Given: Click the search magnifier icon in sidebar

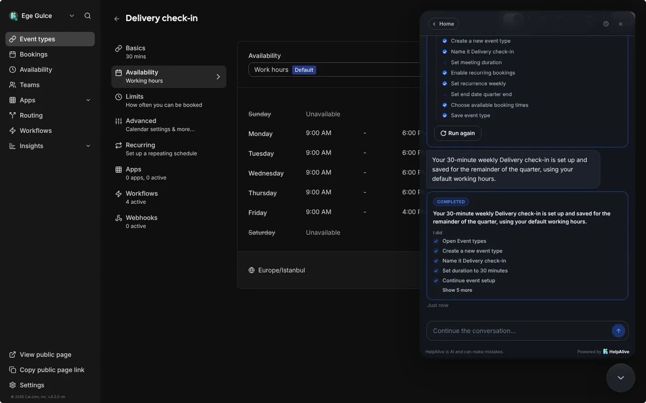Looking at the screenshot, I should pos(87,16).
